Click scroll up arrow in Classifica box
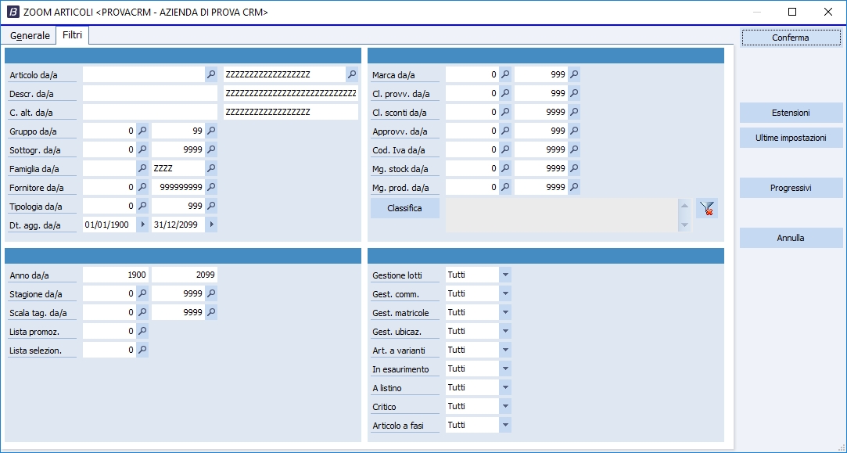Image resolution: width=847 pixels, height=453 pixels. coord(684,206)
